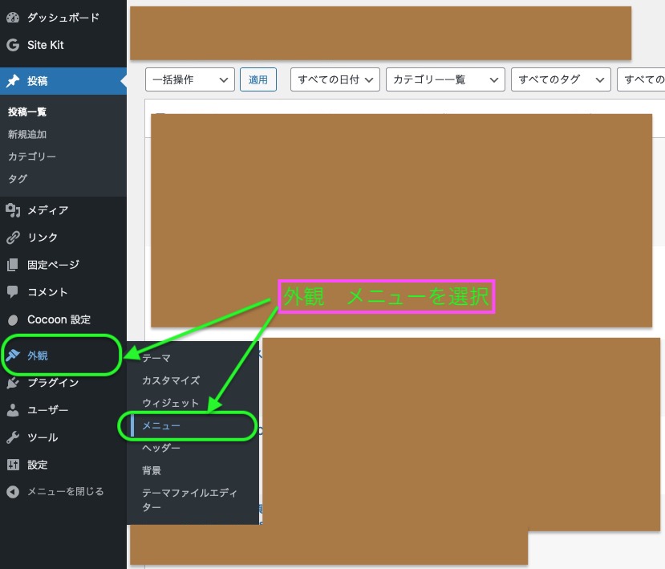The height and width of the screenshot is (569, 665).
Task: Click the Users person icon
Action: [13, 410]
